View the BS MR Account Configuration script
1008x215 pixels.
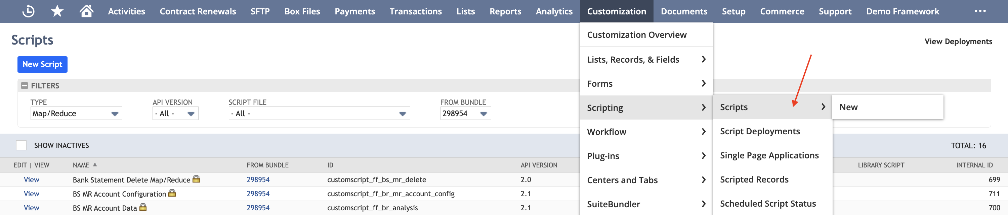click(x=31, y=194)
